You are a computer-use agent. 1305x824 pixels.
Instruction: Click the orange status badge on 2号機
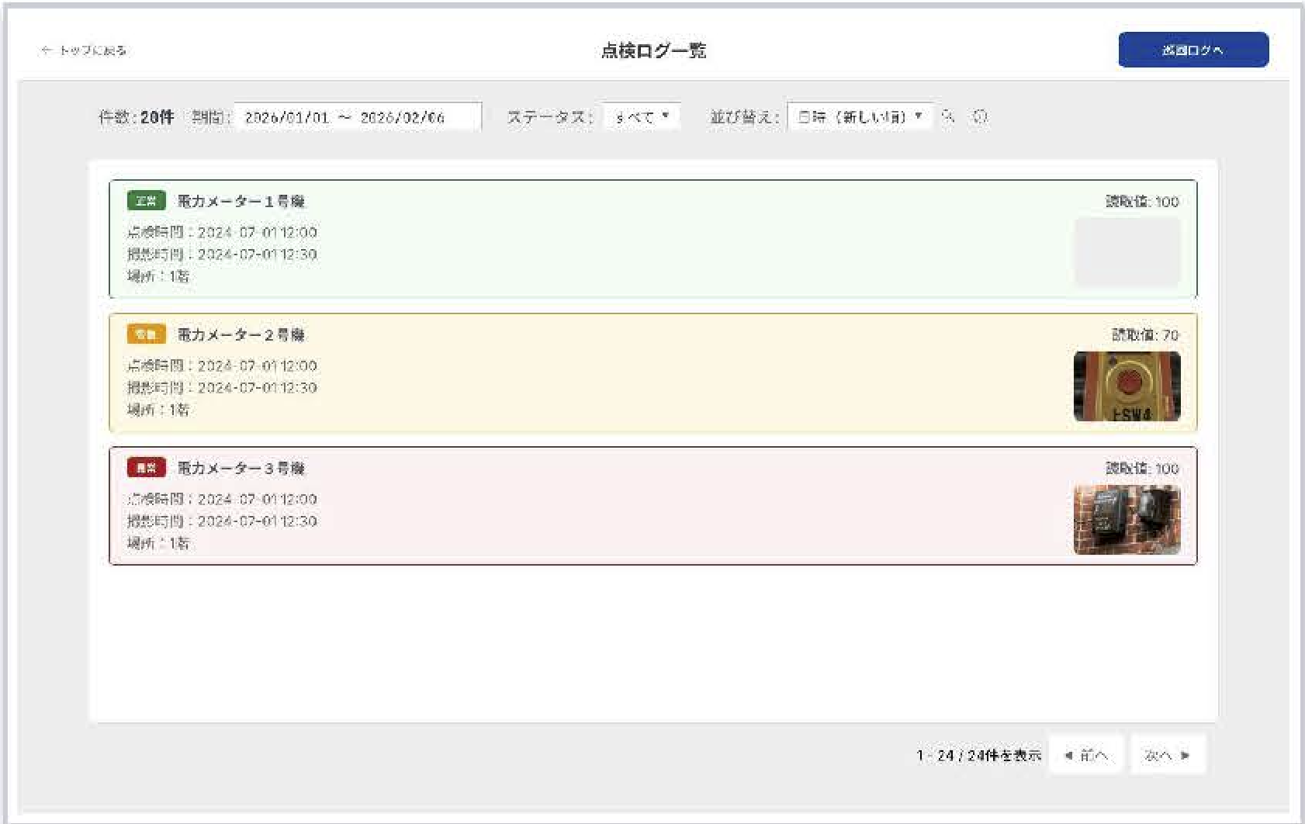pos(146,334)
